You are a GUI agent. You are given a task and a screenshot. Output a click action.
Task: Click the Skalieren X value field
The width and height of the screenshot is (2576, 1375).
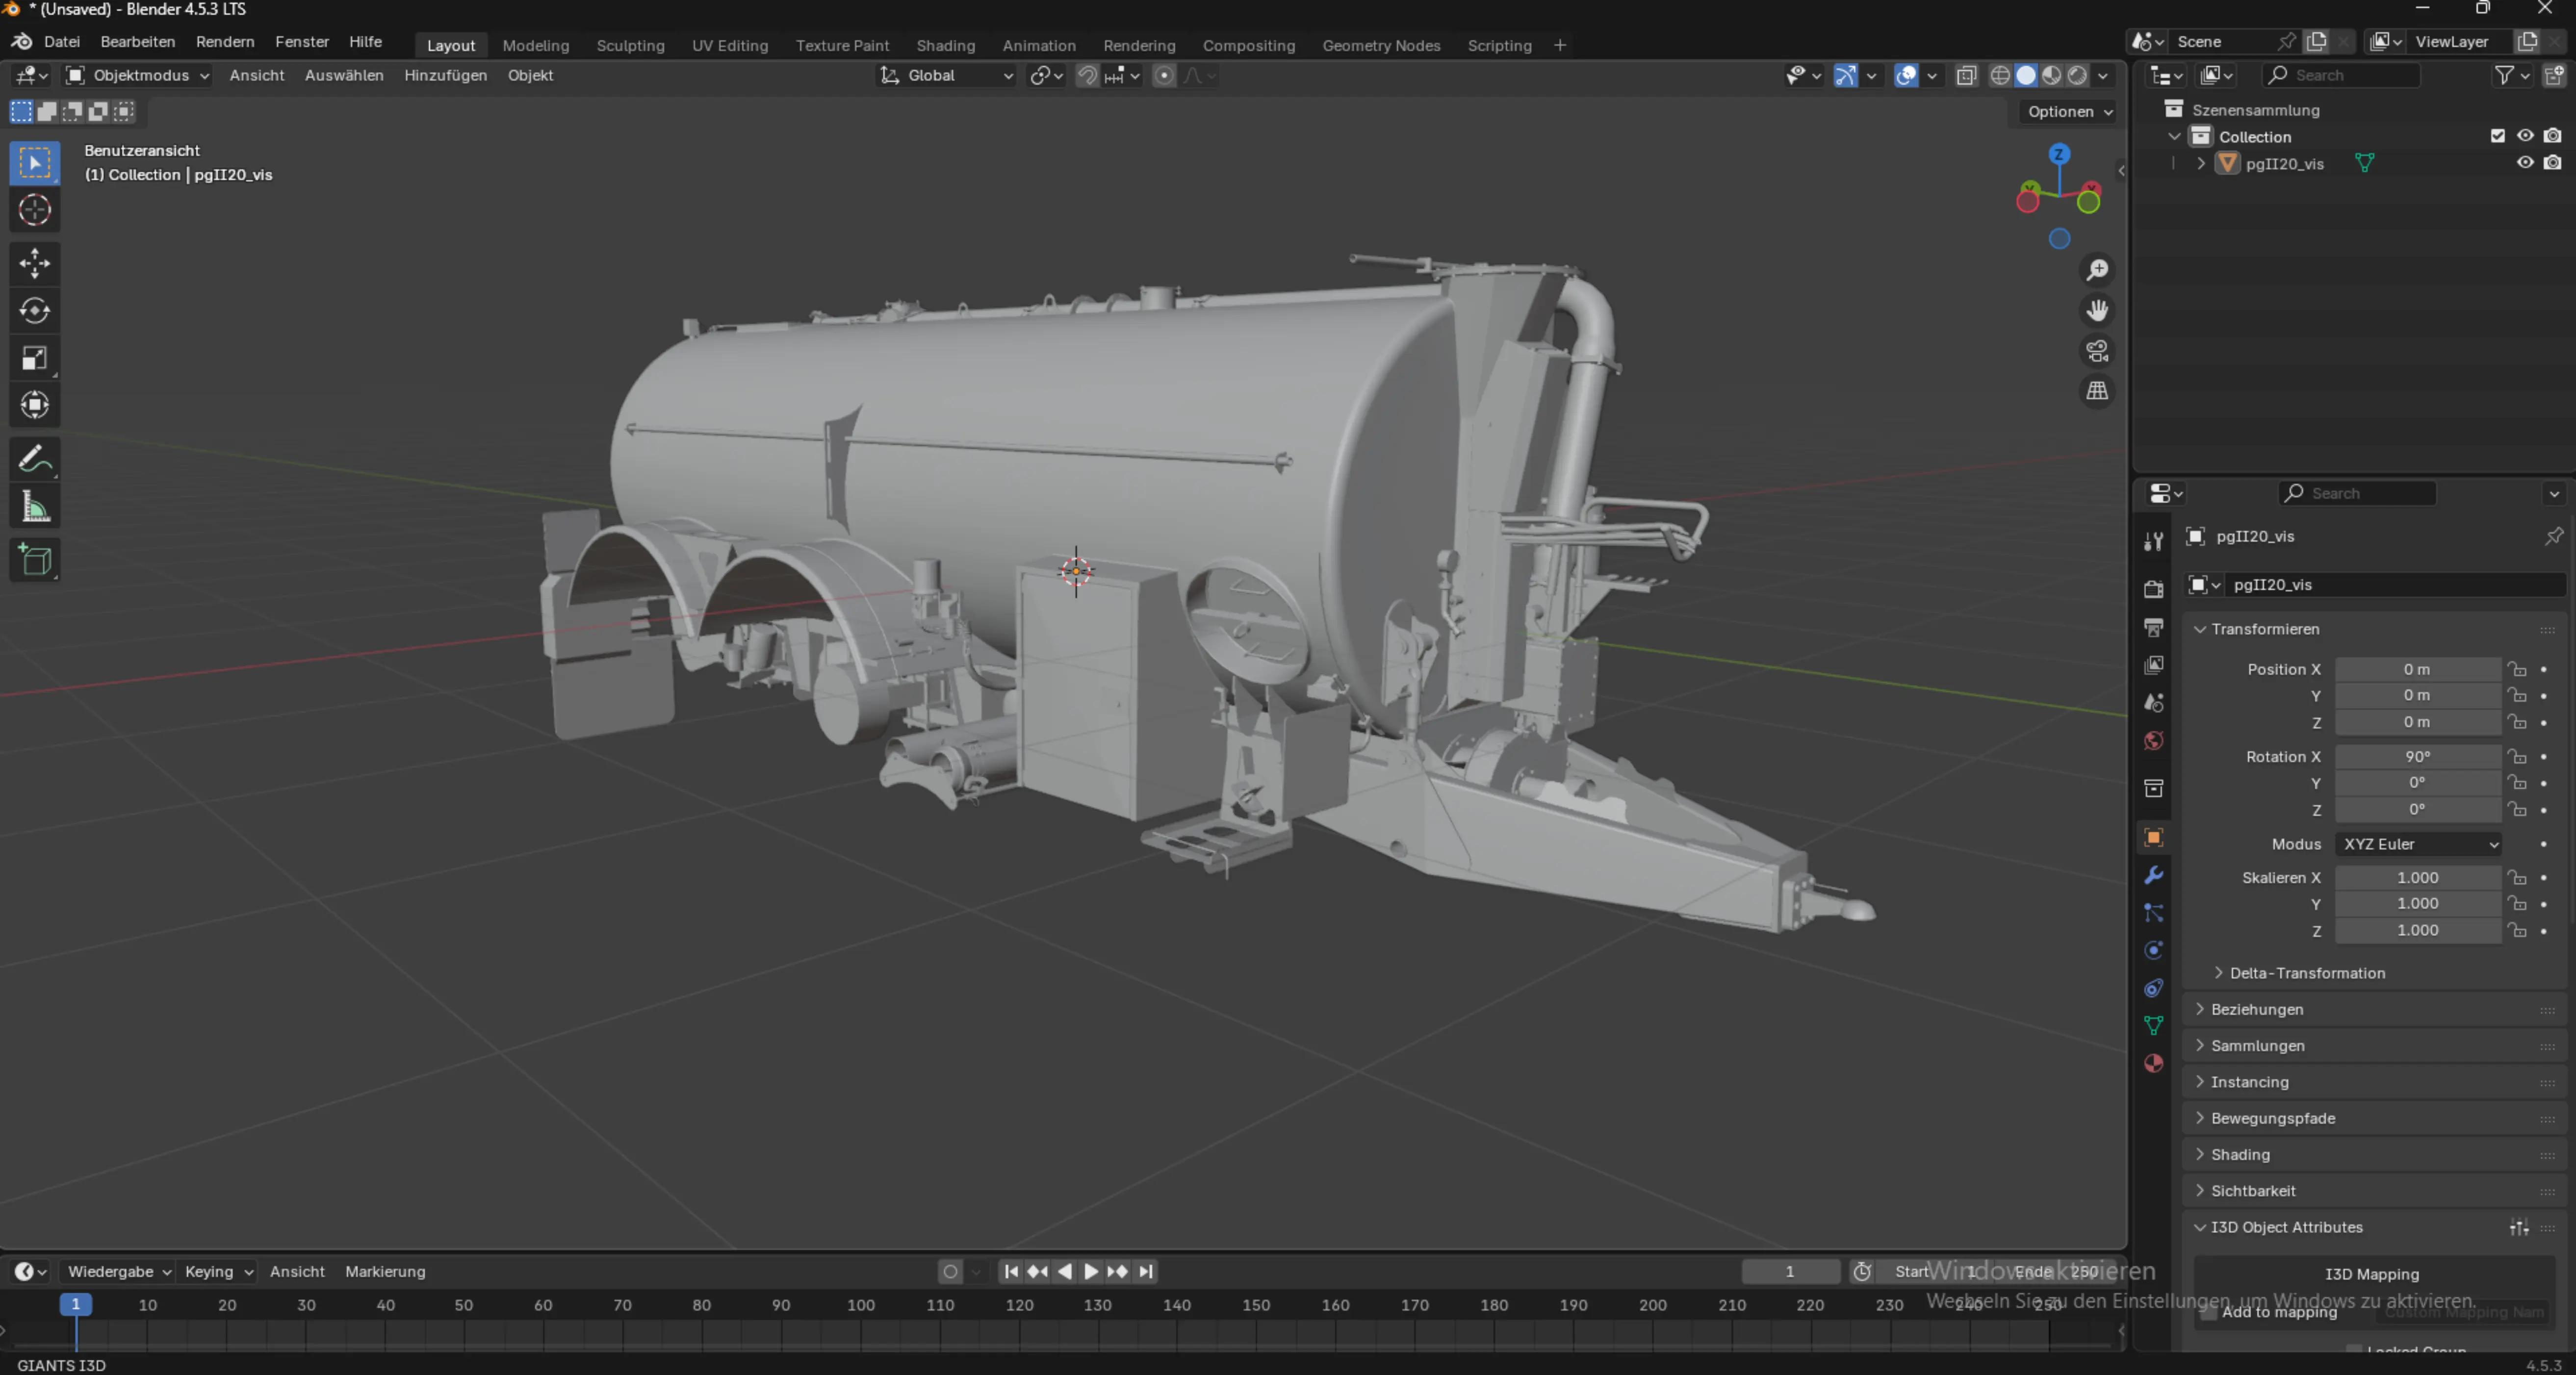[2418, 878]
